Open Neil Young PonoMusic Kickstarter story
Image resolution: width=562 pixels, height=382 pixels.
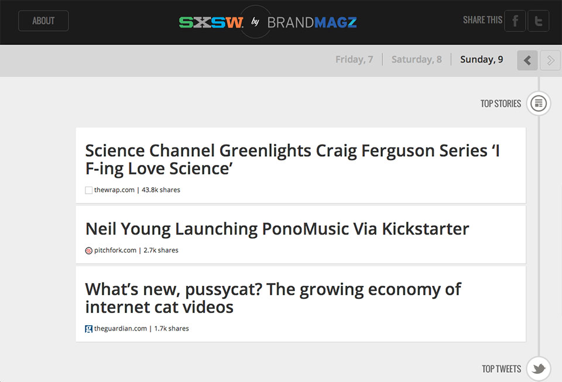tap(277, 229)
